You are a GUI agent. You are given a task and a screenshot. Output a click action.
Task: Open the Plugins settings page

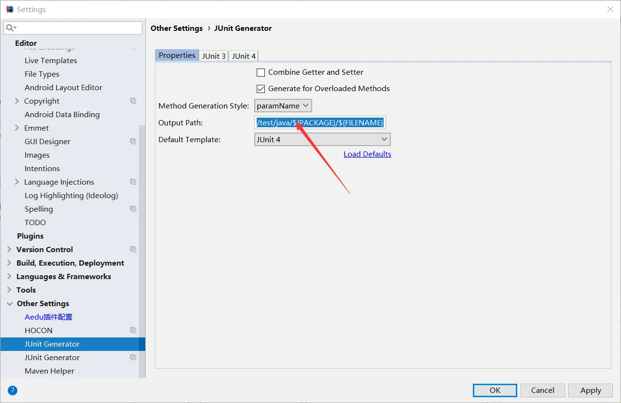[30, 236]
